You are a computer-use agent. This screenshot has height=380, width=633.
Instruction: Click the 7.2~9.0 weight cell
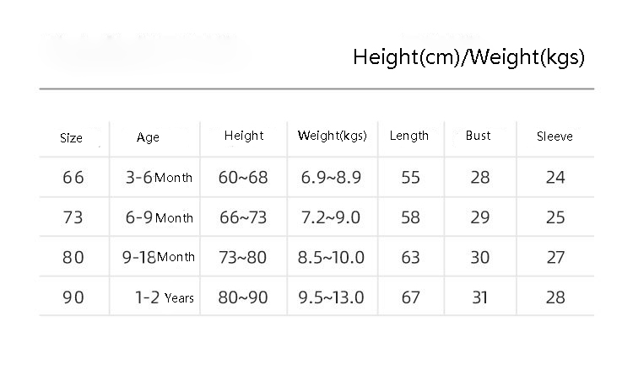coord(330,217)
